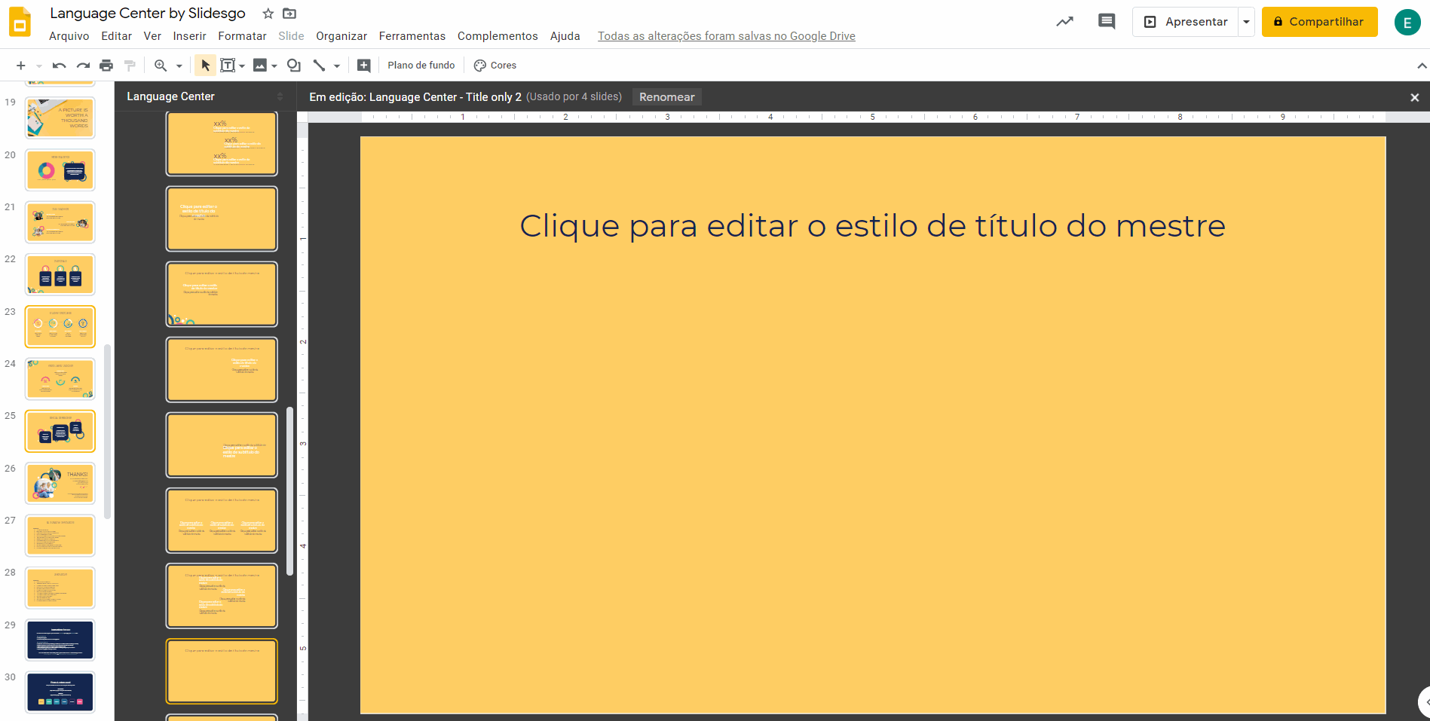The height and width of the screenshot is (721, 1430).
Task: Open the Inserir menu
Action: click(x=189, y=36)
